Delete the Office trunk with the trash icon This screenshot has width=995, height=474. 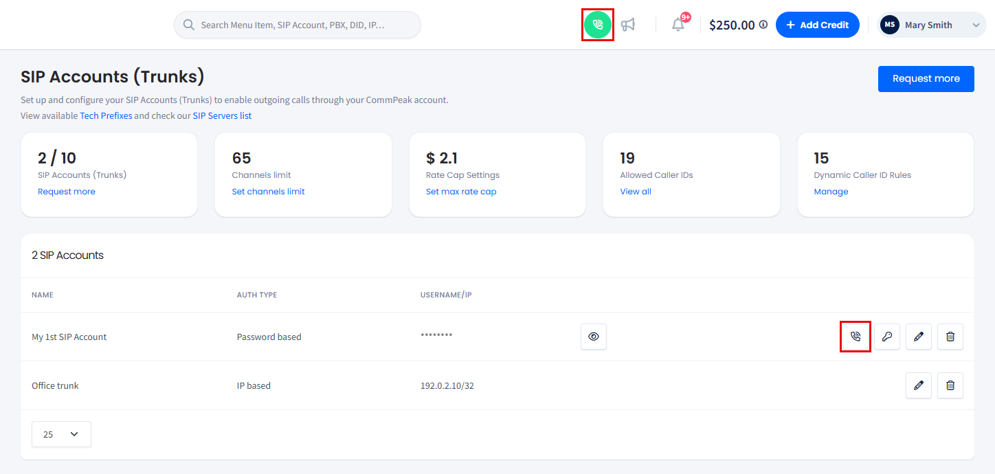[x=950, y=385]
